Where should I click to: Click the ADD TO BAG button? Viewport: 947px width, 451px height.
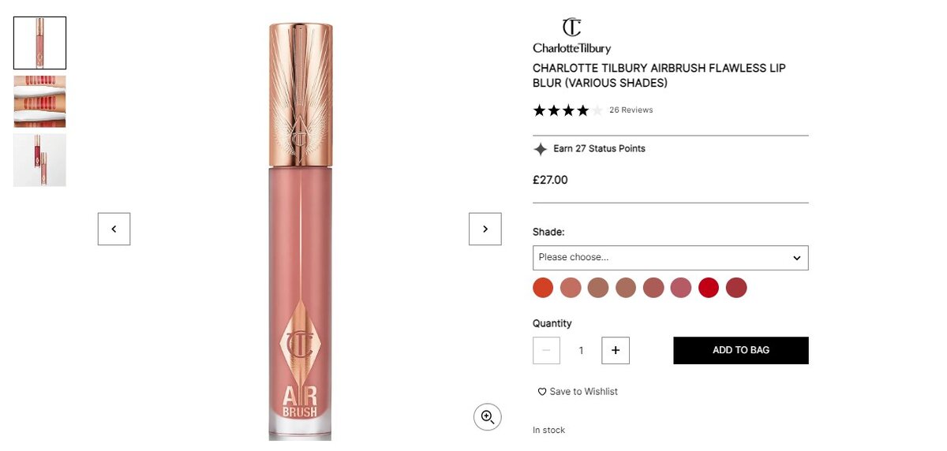[741, 350]
